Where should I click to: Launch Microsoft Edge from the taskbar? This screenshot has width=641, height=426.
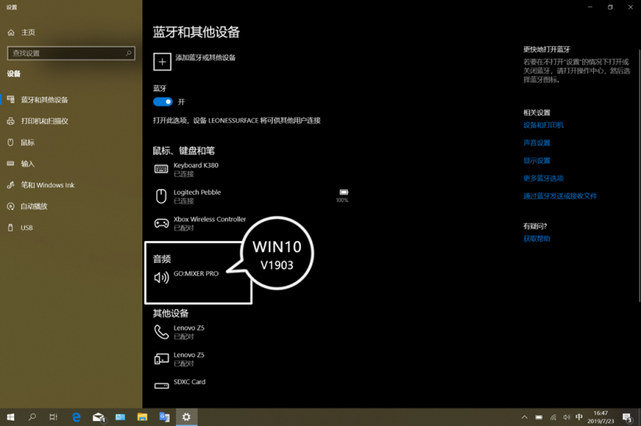tap(76, 417)
